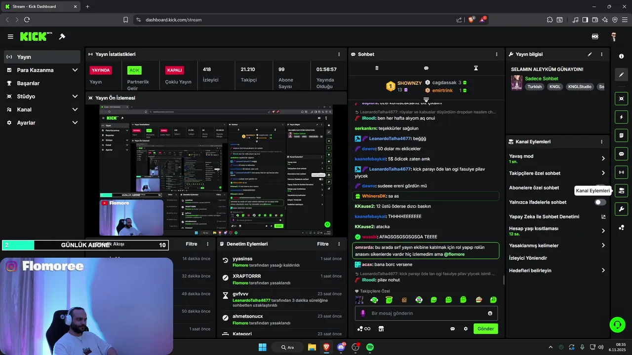Click the pencil icon in the right sidebar
The height and width of the screenshot is (355, 632).
tap(622, 75)
